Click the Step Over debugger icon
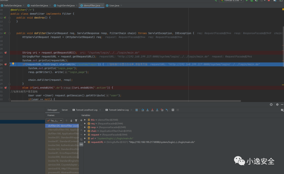 (143, 110)
